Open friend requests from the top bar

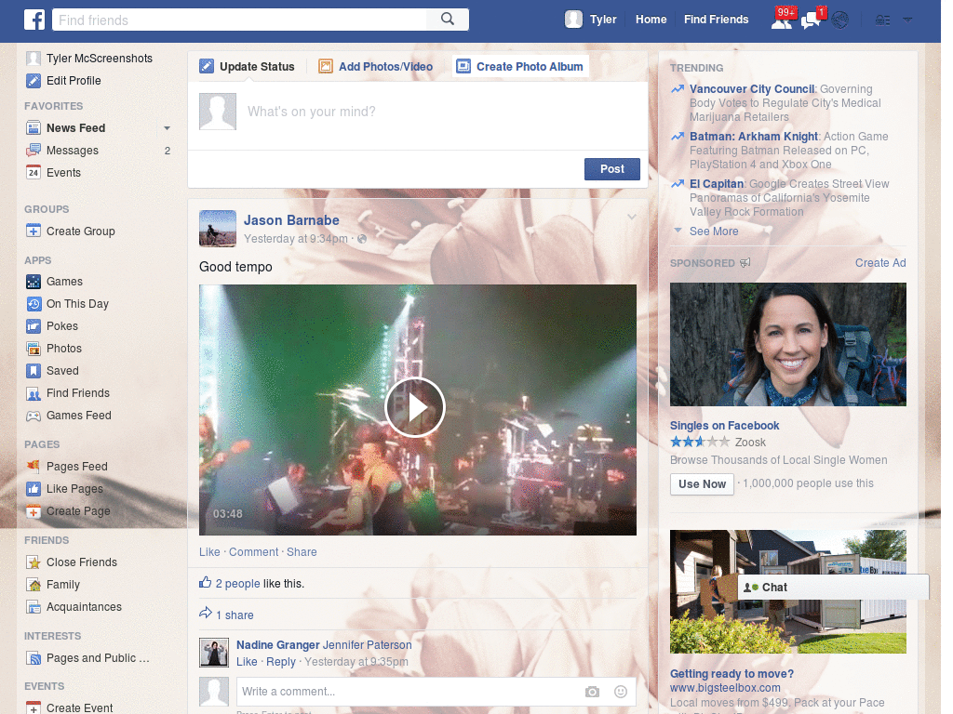click(x=783, y=19)
